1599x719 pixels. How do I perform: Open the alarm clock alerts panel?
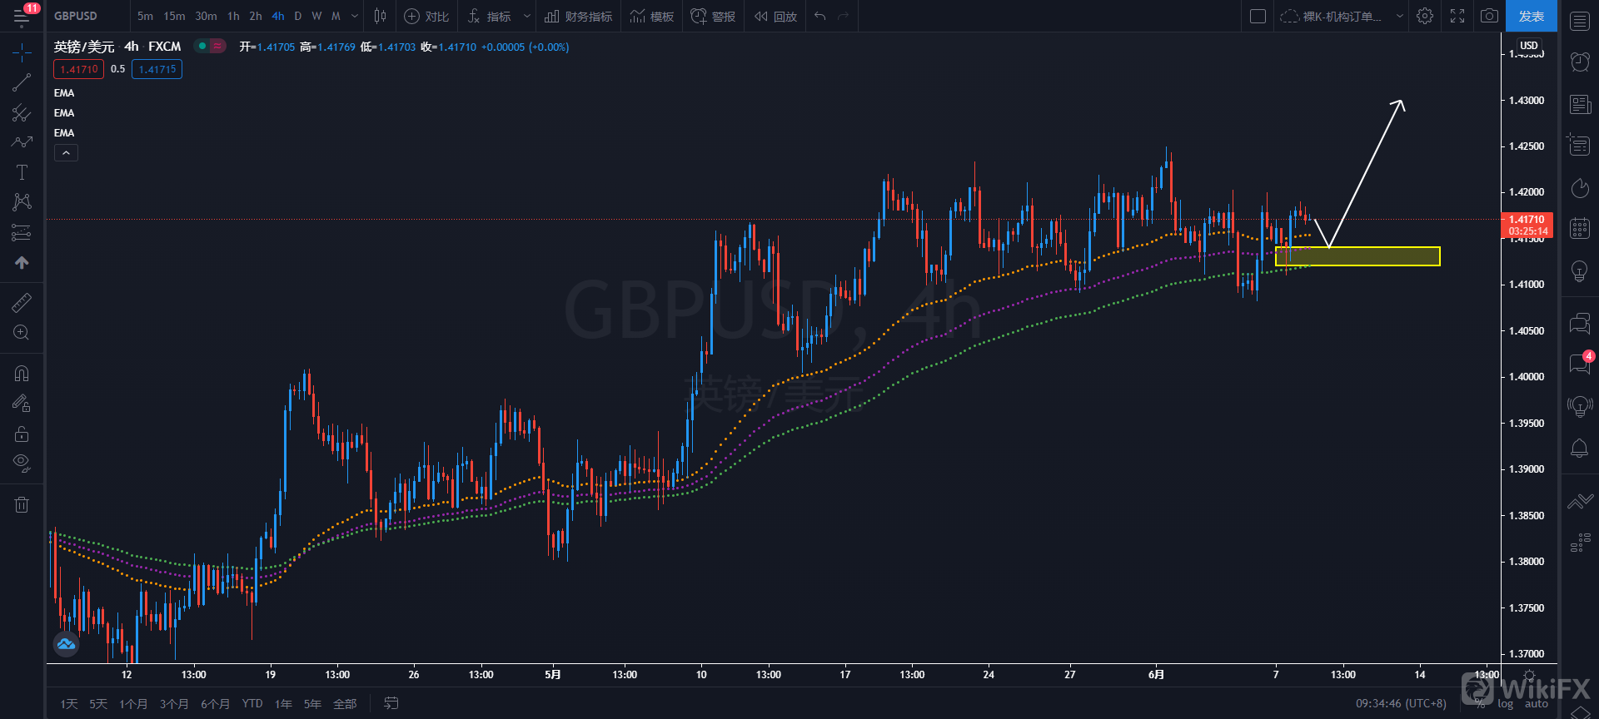coord(1579,62)
